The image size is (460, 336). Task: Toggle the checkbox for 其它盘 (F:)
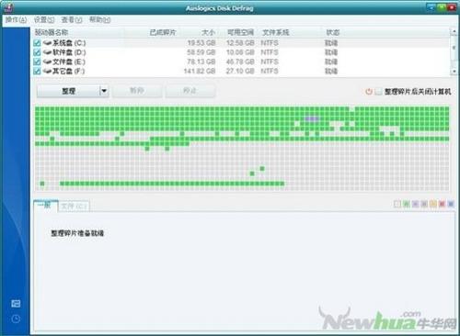[37, 72]
